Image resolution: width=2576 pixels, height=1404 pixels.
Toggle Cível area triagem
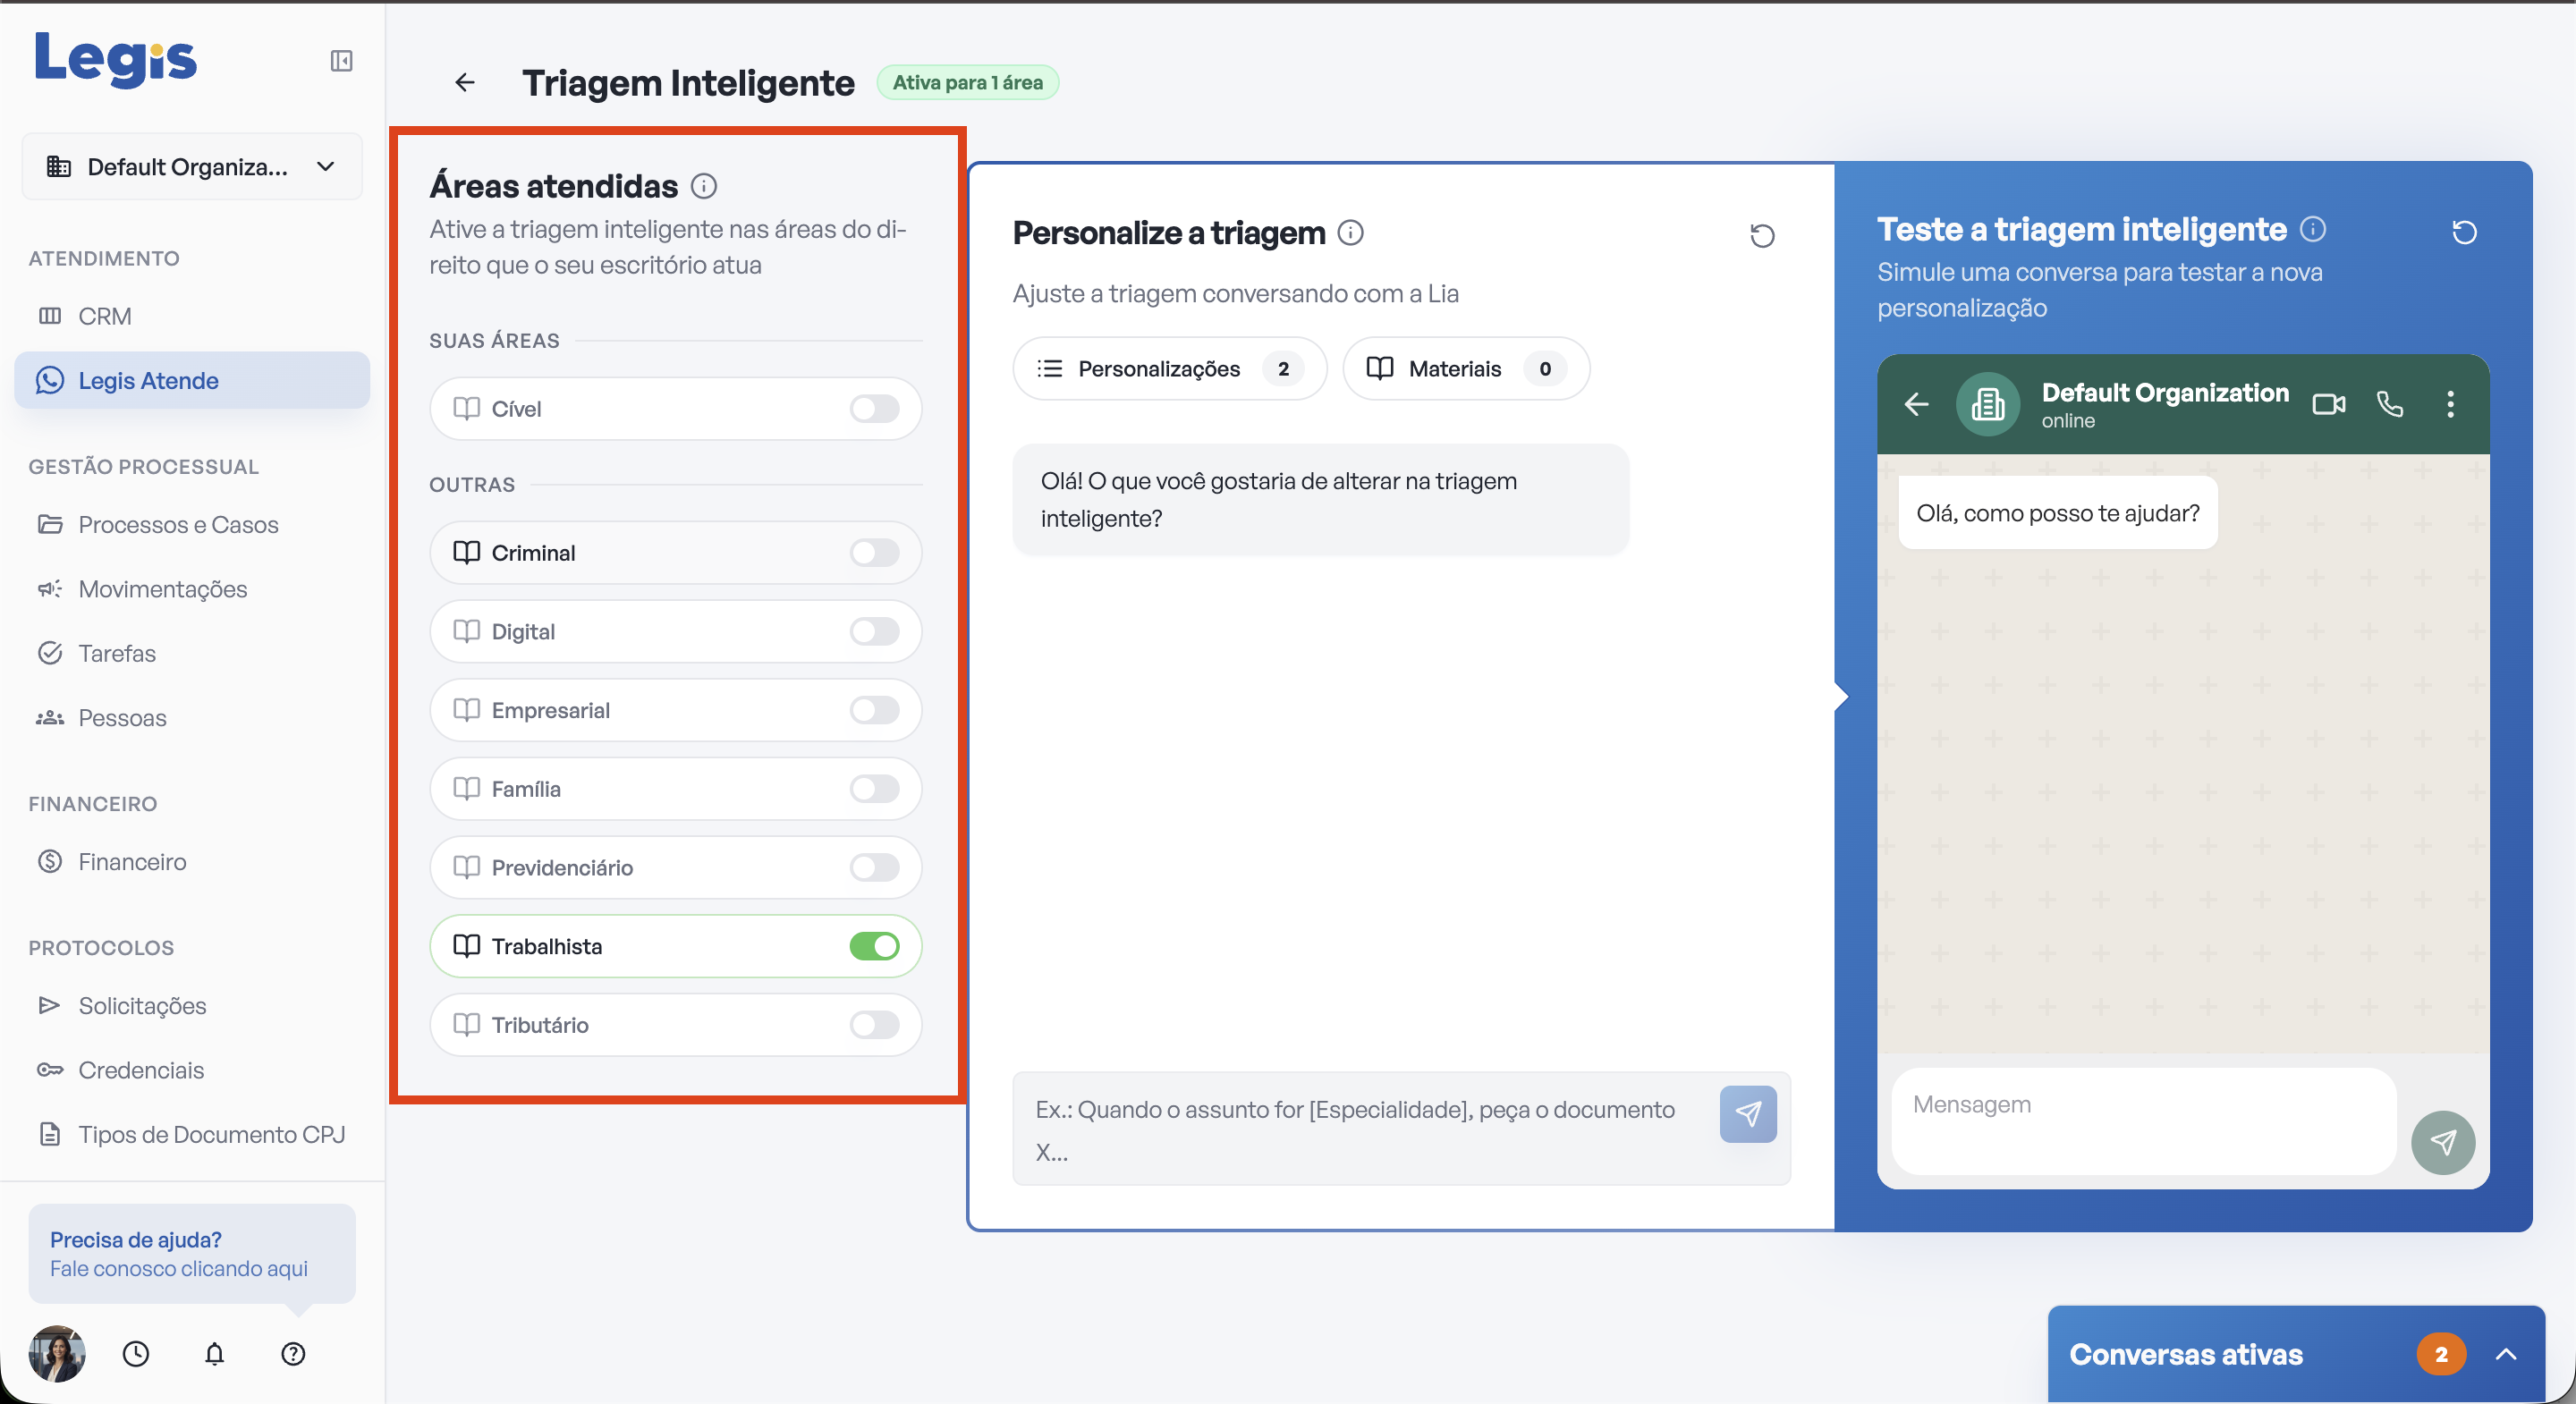pos(874,409)
